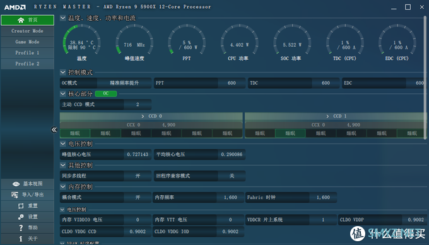The height and width of the screenshot is (245, 429).
Task: Click the PPT value field 600
Action: click(x=232, y=83)
